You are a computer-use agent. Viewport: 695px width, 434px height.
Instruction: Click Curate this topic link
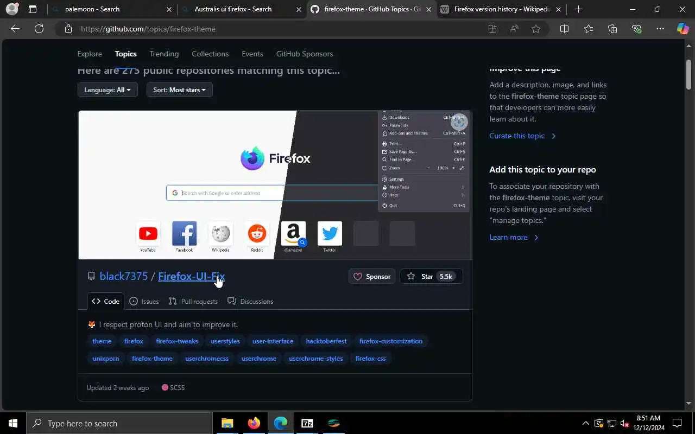522,136
